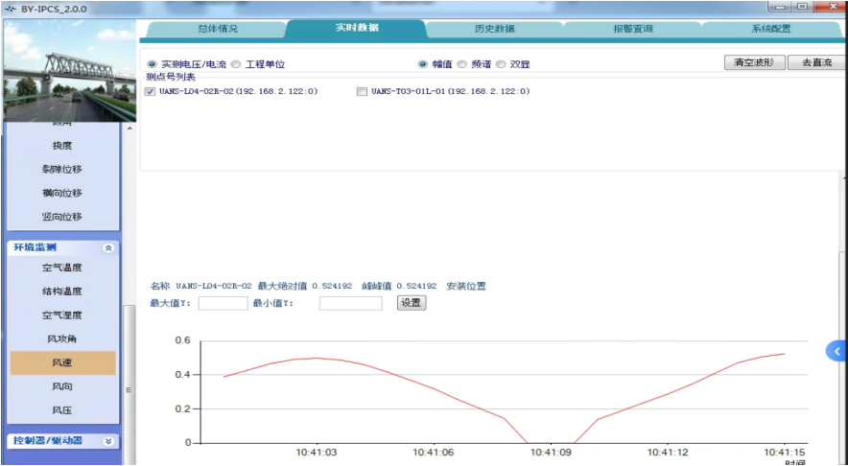Image resolution: width=848 pixels, height=466 pixels.
Task: Switch to the 历史数据 tab
Action: (x=494, y=29)
